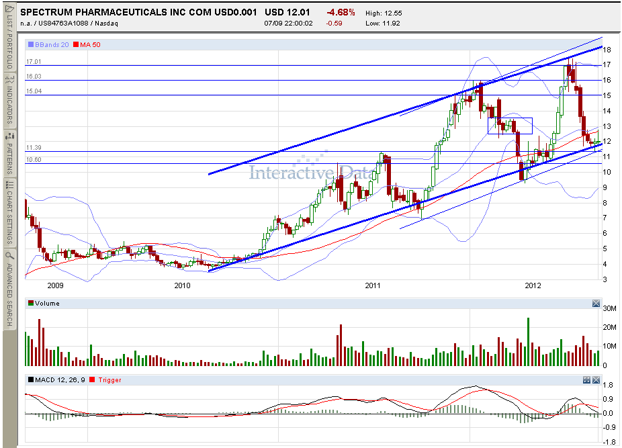The width and height of the screenshot is (622, 448).
Task: Expand the Chart Settings side tab
Action: (x=9, y=213)
